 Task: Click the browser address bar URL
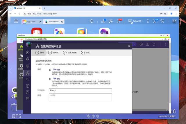click(x=45, y=14)
